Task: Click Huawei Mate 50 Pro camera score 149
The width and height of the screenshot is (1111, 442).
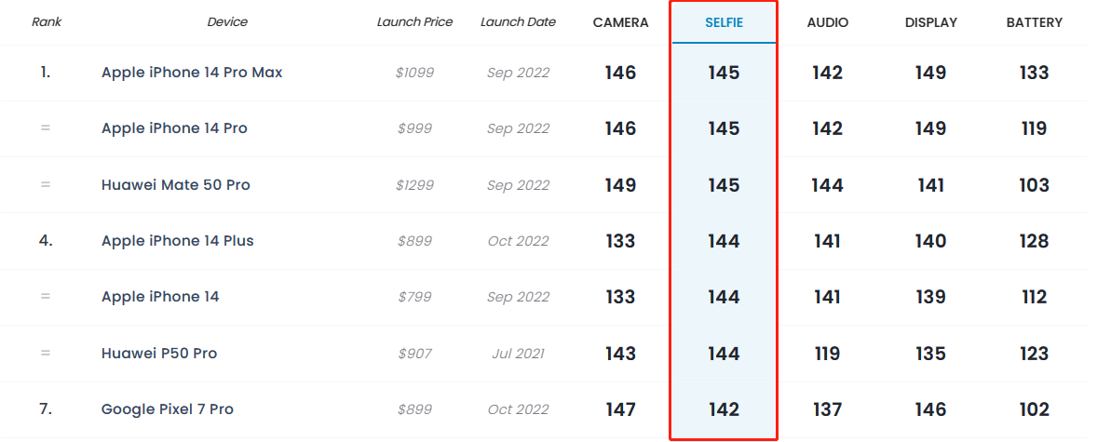Action: coord(620,185)
